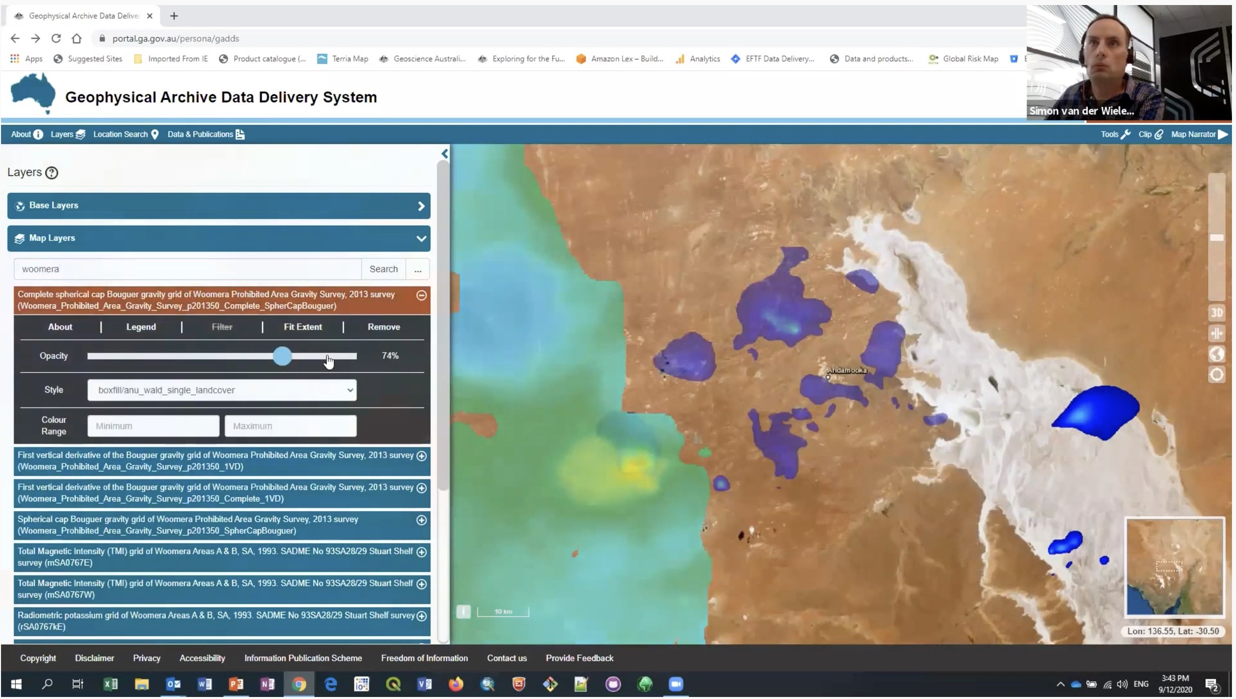Add the Spherical cap Bouguer gravity grid layer
1236x699 pixels.
(421, 520)
